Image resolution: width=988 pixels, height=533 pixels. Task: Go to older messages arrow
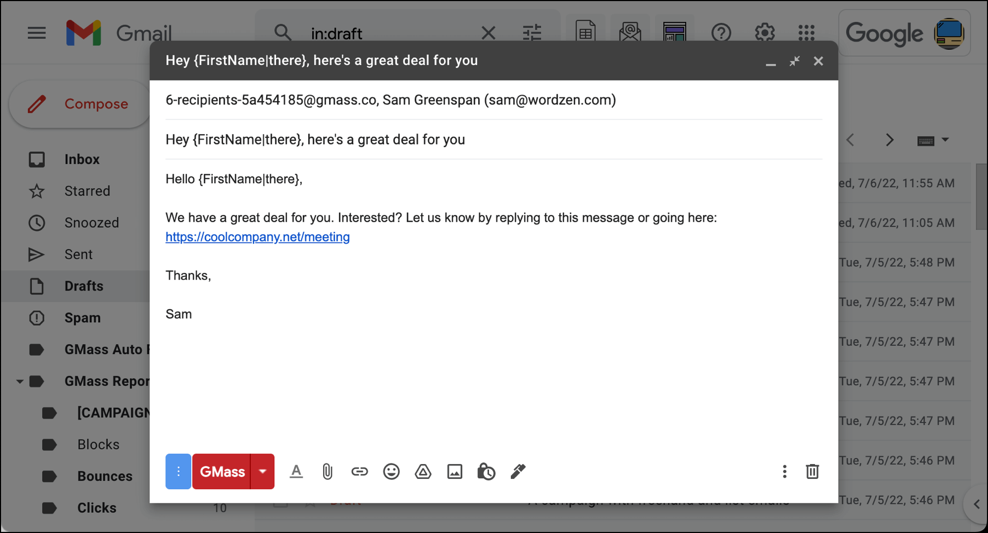coord(889,140)
